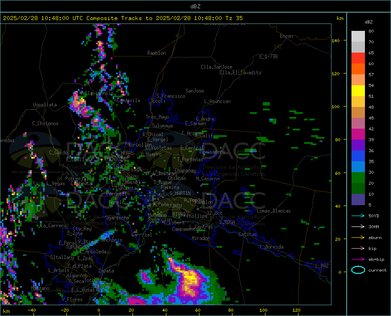Screen dimensions: 391x316
Task: Click the yellow eburn arrow icon
Action: (x=358, y=238)
